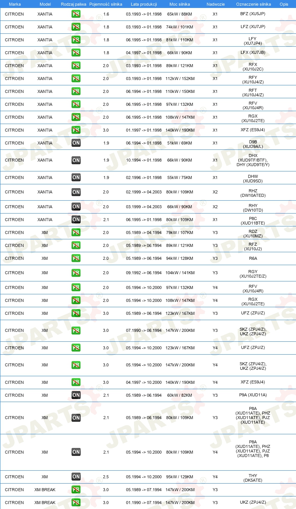
Task: Click the 04.1997 -> 10.2000 production years cell
Action: pos(144,382)
